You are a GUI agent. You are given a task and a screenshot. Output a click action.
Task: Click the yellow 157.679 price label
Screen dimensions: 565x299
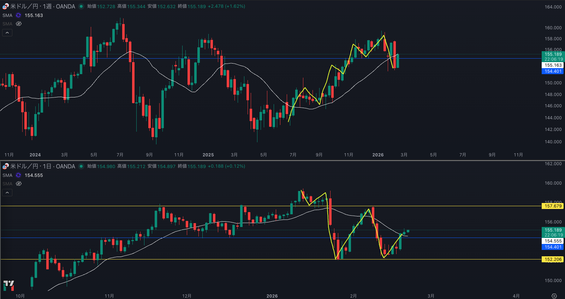(x=553, y=206)
